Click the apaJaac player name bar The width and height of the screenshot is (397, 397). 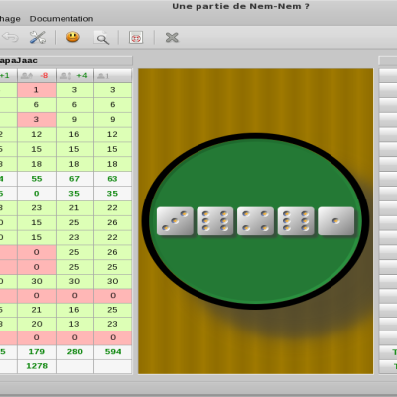coord(66,60)
